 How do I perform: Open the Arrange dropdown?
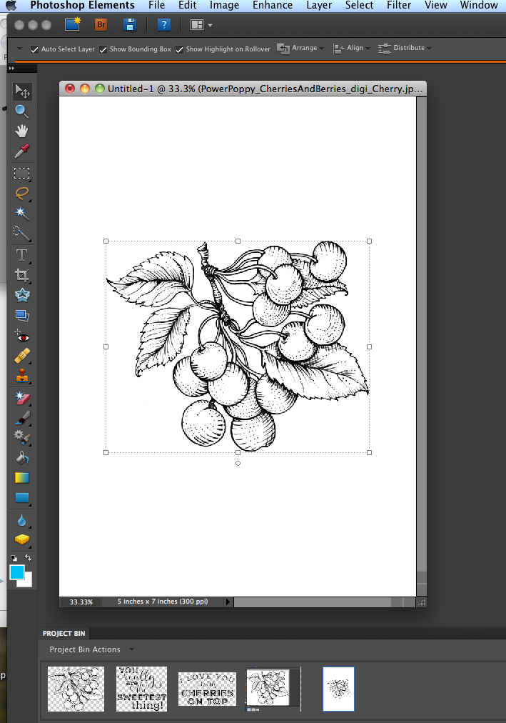[x=300, y=48]
